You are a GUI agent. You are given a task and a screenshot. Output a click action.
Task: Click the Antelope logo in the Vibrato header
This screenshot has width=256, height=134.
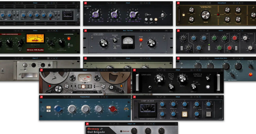click(x=178, y=3)
